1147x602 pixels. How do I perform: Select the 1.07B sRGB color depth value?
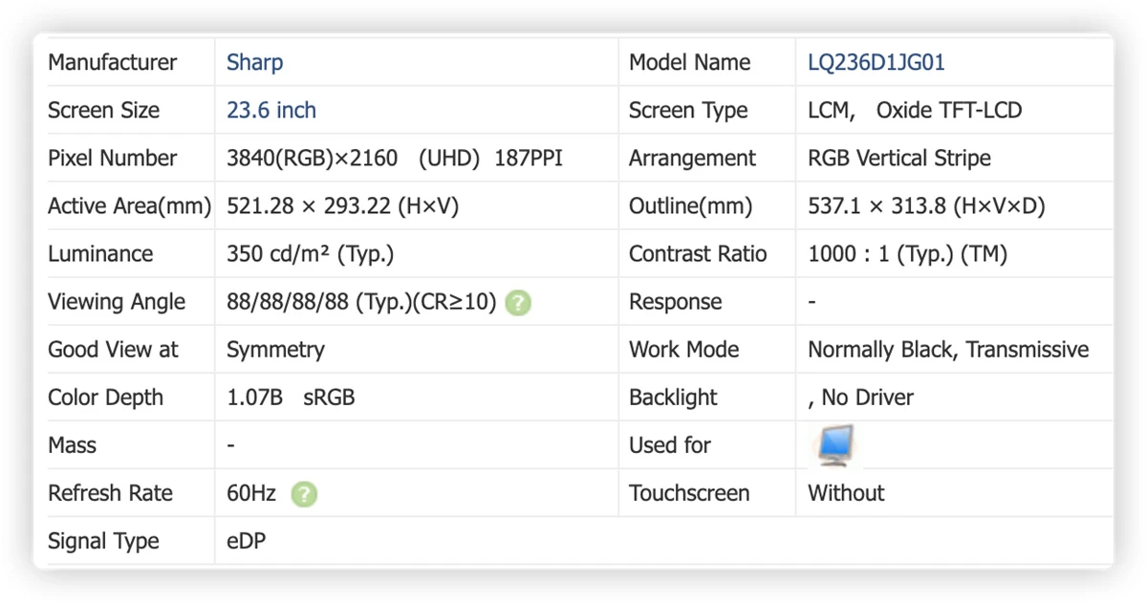click(291, 398)
